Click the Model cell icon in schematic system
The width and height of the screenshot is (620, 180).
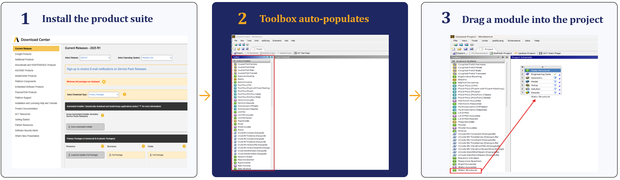point(527,81)
